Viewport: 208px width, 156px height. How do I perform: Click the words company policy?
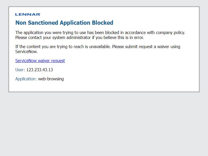pyautogui.click(x=171, y=33)
